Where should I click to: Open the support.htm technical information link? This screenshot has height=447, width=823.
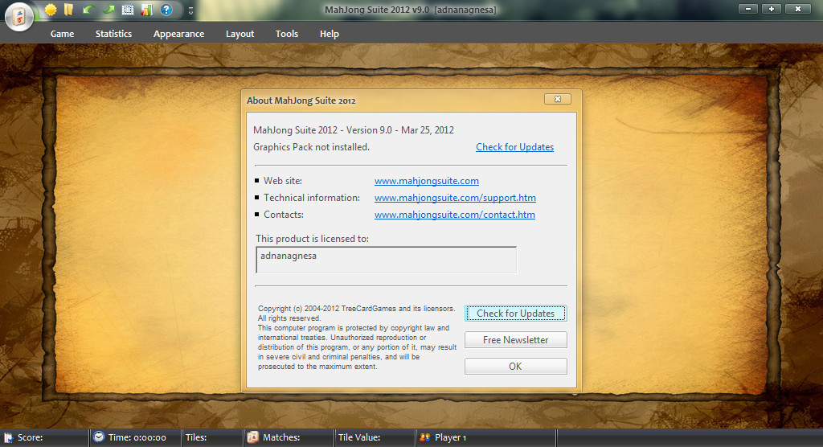coord(455,198)
